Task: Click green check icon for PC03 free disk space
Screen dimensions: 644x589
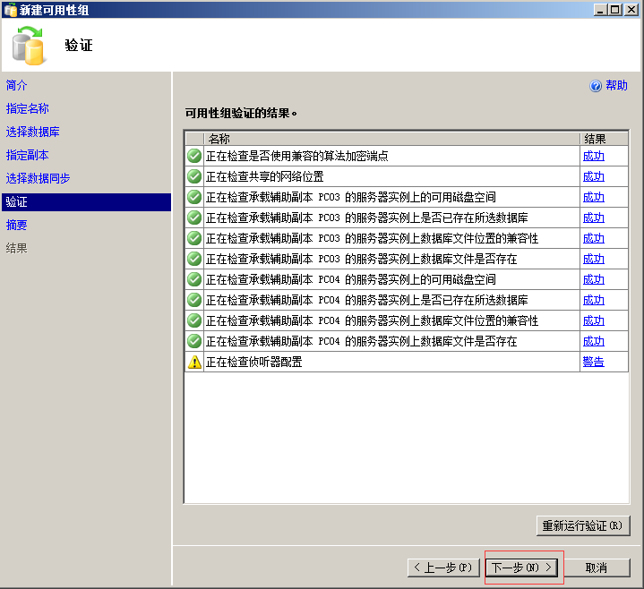Action: tap(194, 197)
